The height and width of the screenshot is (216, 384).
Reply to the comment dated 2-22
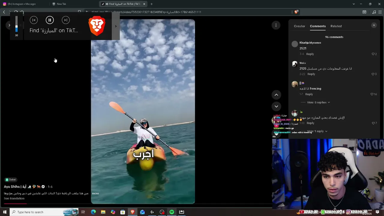(x=311, y=74)
